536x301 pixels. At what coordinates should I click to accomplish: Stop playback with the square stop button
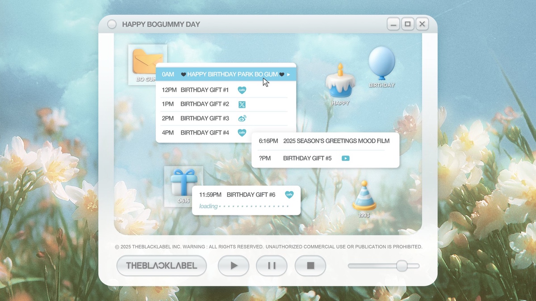tap(310, 266)
